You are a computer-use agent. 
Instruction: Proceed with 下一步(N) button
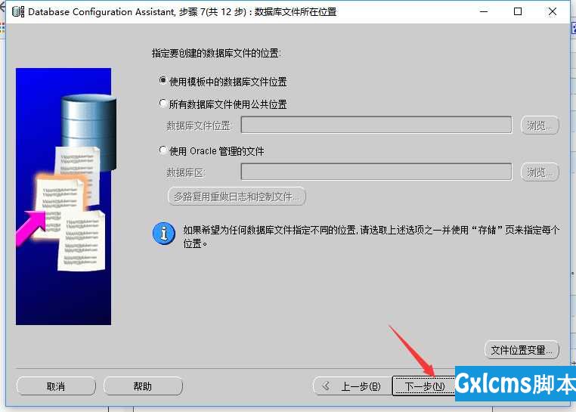(424, 386)
